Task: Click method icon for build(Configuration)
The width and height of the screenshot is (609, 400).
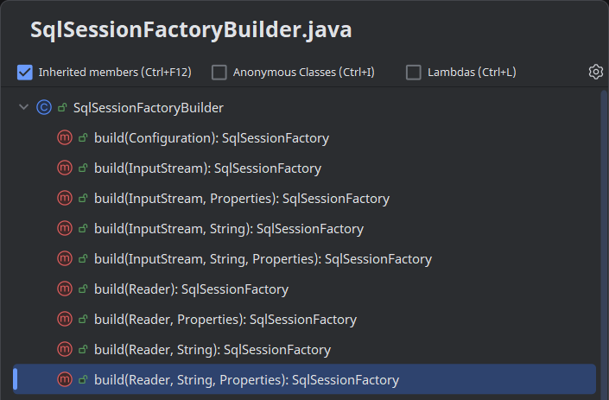Action: coord(65,138)
